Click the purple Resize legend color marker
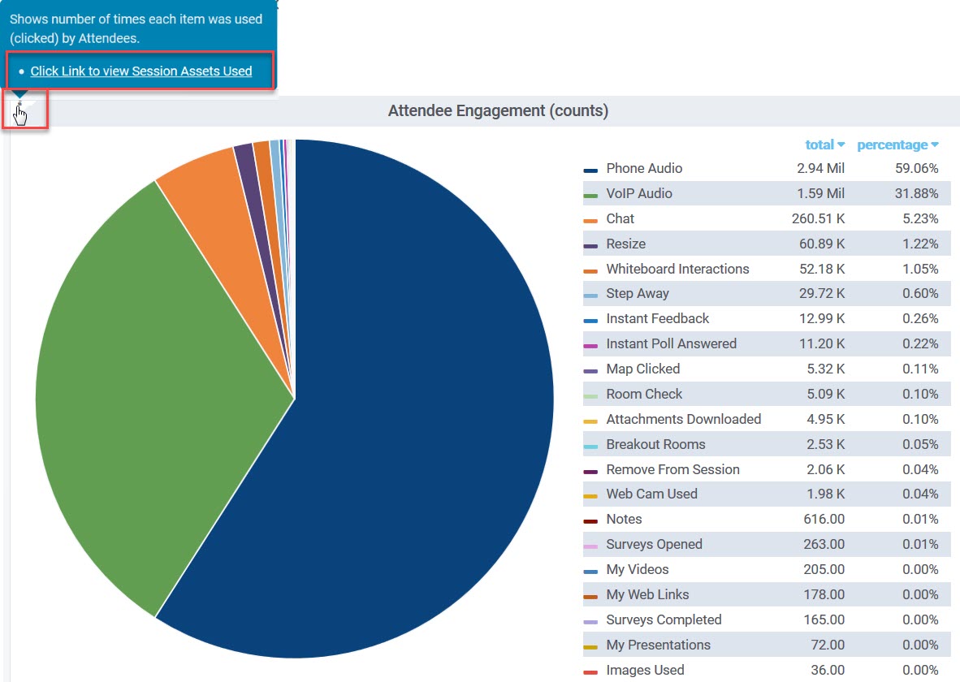The image size is (960, 682). pos(590,246)
